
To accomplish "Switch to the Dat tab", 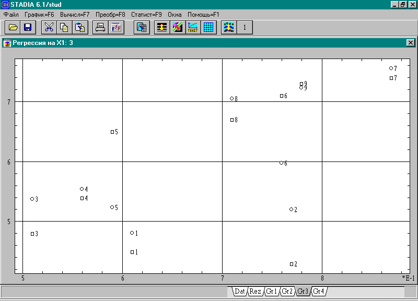I will pos(239,292).
